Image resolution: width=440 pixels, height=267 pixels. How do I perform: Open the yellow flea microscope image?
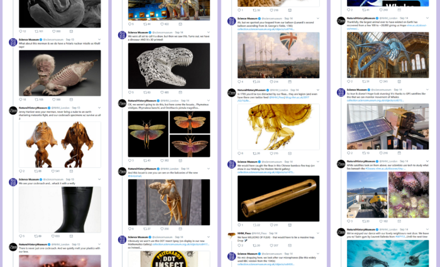[x=278, y=127]
